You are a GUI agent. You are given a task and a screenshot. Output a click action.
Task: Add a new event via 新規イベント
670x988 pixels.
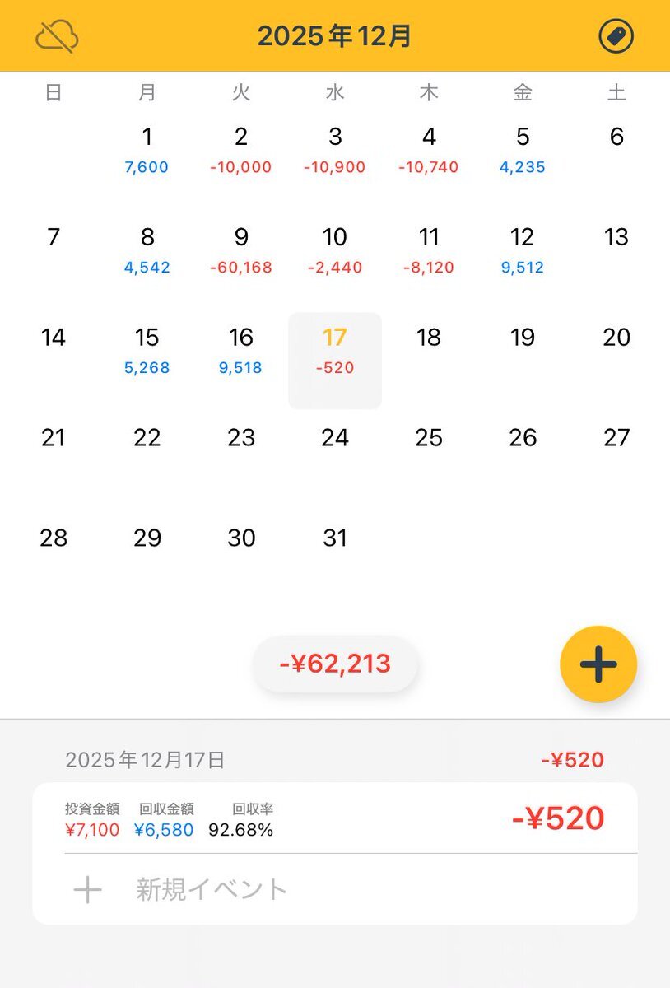212,889
